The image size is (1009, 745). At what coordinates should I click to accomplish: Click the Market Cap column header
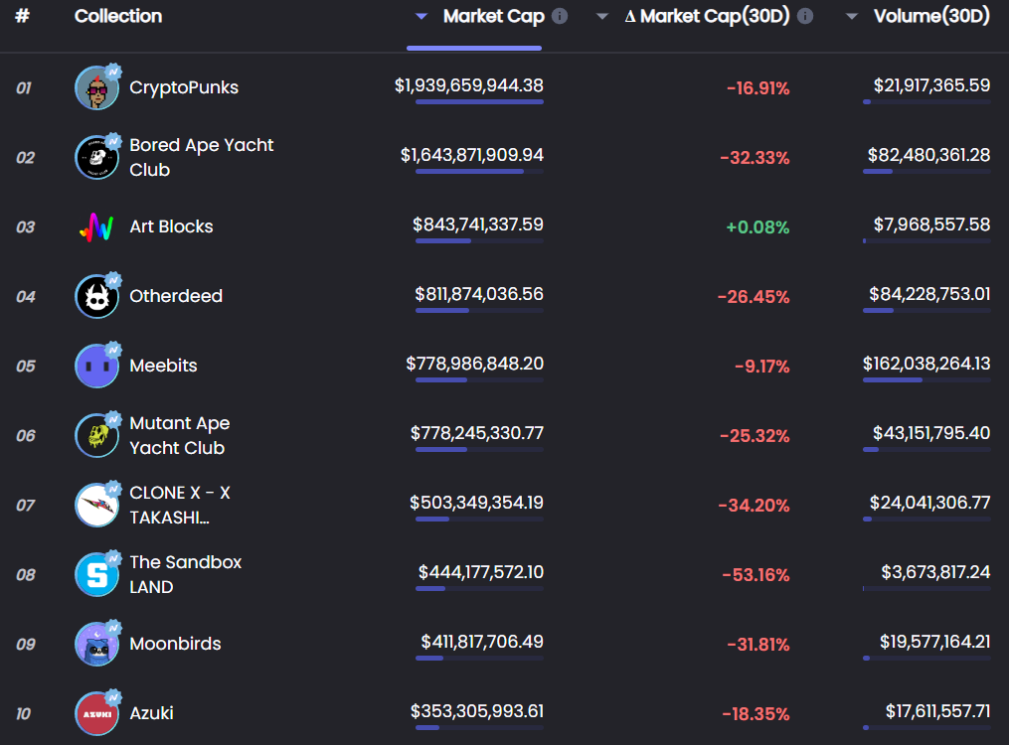click(493, 16)
